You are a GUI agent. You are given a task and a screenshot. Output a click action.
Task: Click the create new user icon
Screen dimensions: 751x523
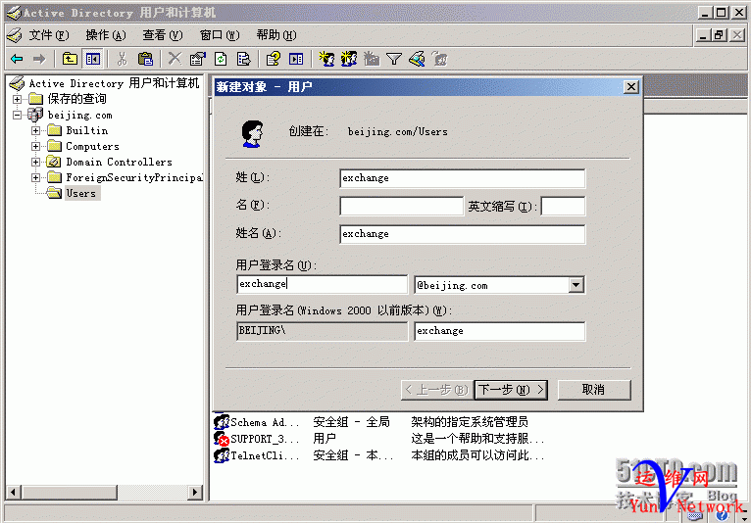click(x=326, y=59)
